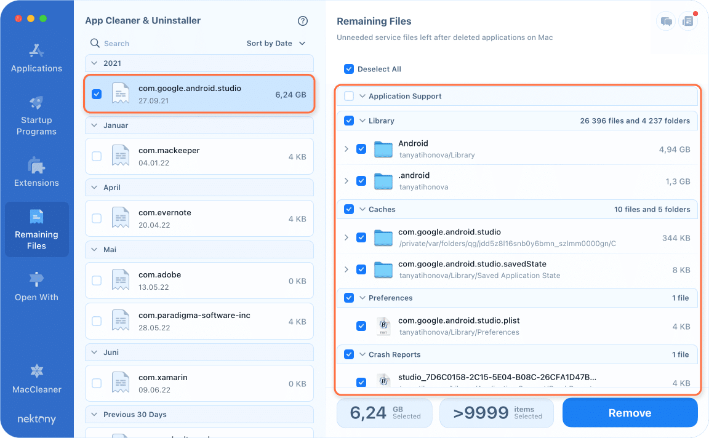Click the Remove button
The width and height of the screenshot is (709, 438).
630,413
